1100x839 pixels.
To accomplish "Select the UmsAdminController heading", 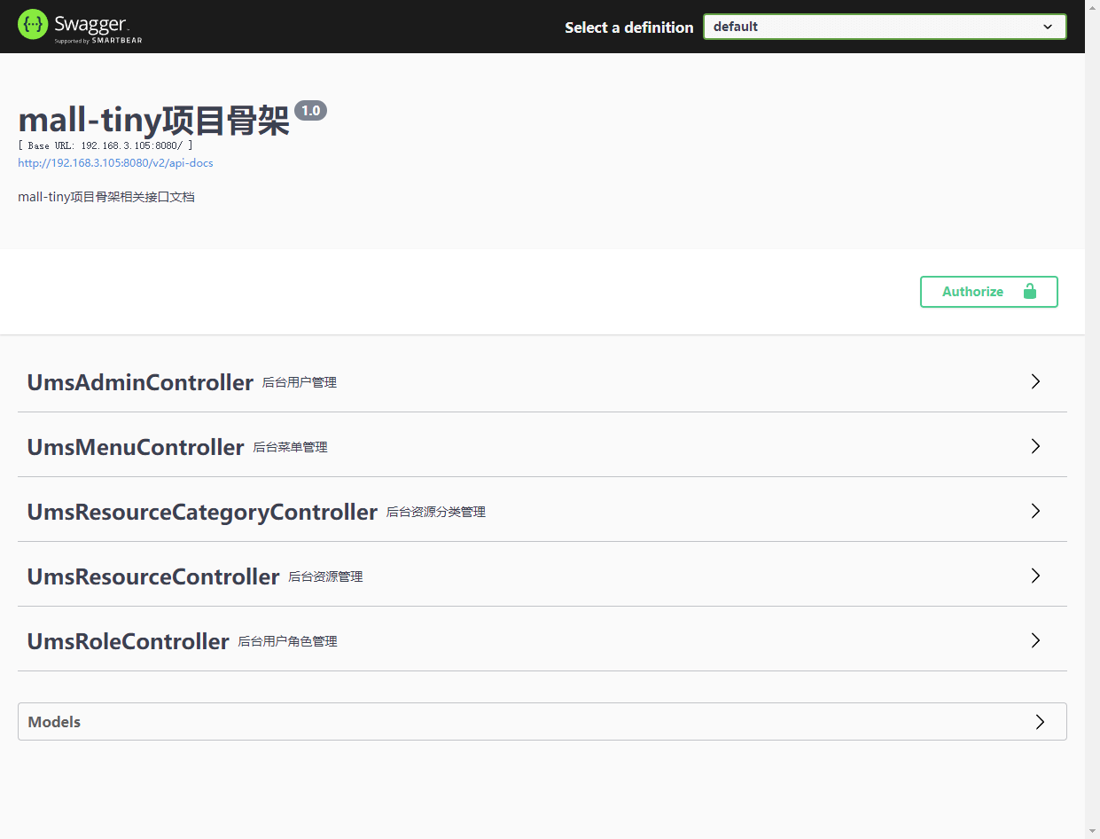I will pos(140,382).
